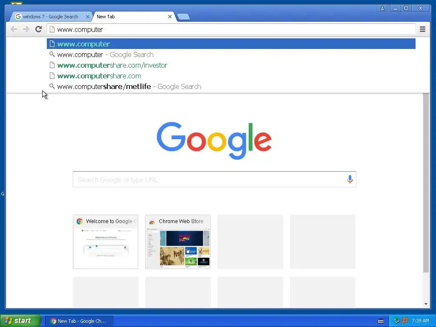
Task: Open the on-screen keyboard tray icon
Action: click(x=381, y=321)
